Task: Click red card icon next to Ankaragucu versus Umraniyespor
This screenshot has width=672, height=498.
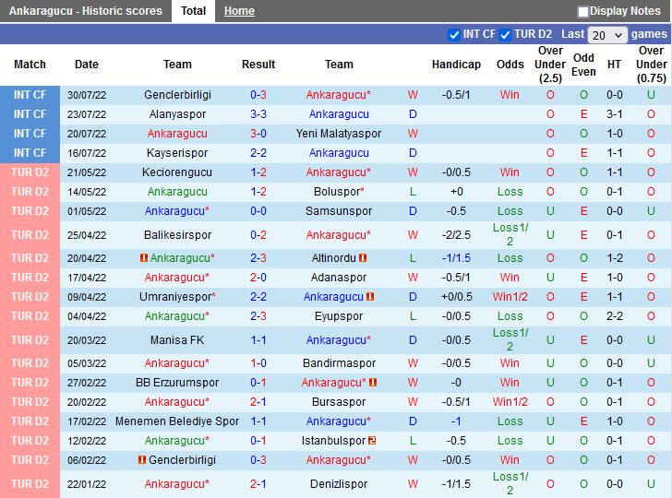Action: pyautogui.click(x=370, y=297)
